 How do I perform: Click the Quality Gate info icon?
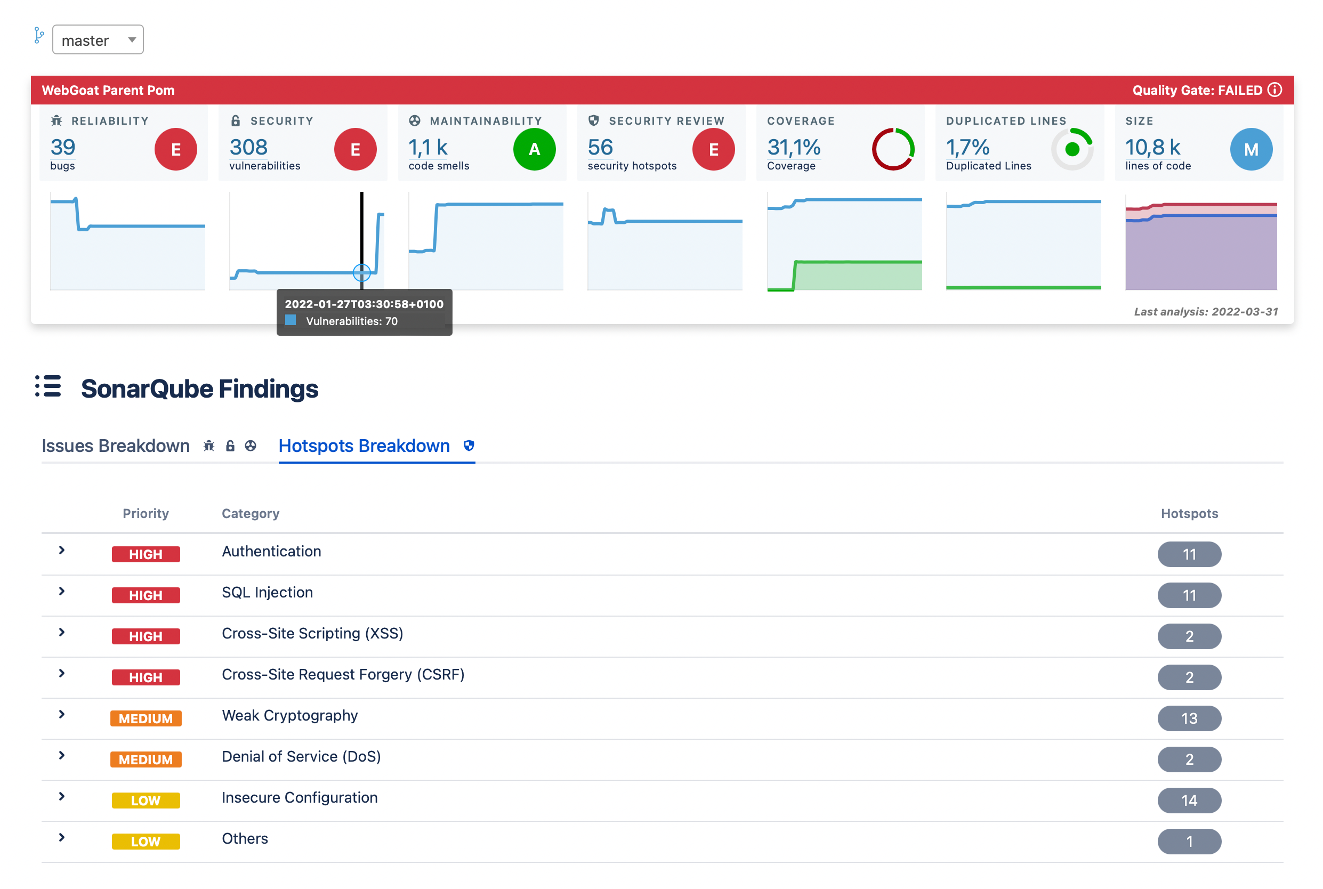click(1274, 90)
